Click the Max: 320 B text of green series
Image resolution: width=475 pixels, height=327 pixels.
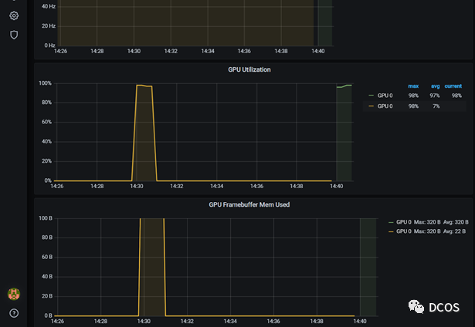click(427, 222)
